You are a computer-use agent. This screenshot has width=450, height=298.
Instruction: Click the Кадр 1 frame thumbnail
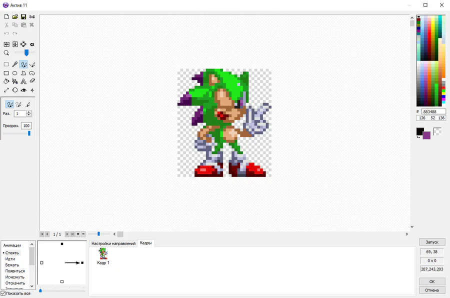(103, 256)
